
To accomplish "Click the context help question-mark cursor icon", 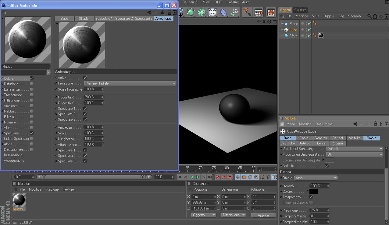I will [x=247, y=12].
